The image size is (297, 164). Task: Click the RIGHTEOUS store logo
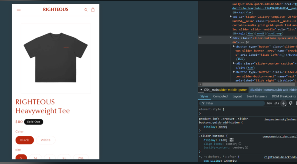55,10
